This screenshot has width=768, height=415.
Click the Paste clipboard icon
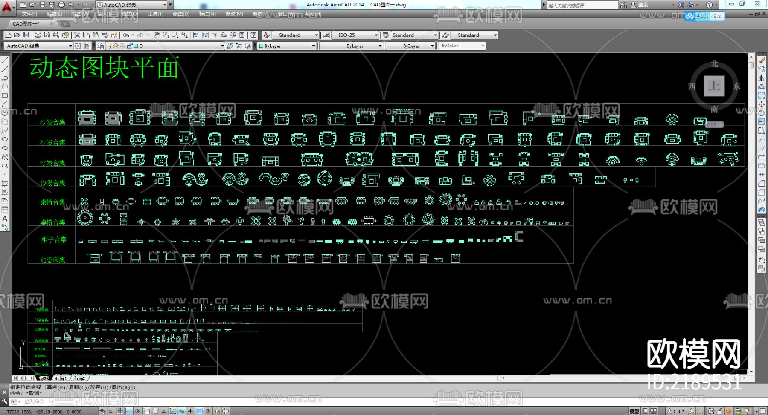(x=96, y=35)
